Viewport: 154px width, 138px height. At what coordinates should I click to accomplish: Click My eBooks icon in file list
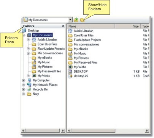coord(70,49)
